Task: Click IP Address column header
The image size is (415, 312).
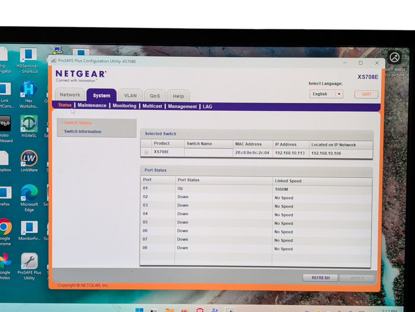Action: point(291,144)
